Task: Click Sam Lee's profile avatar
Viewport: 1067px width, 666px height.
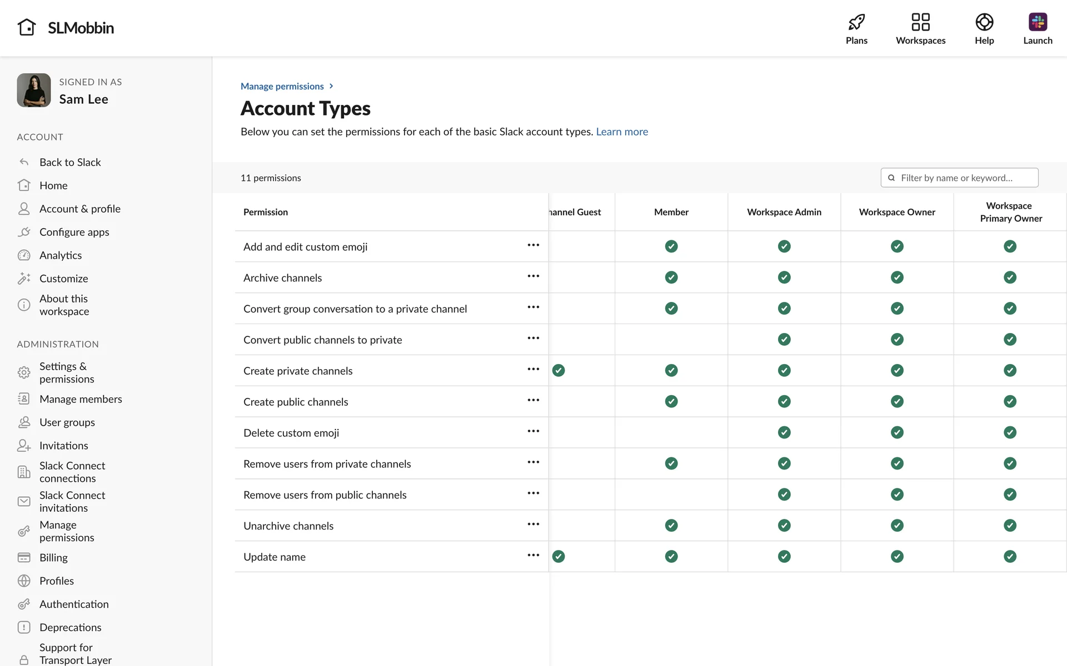Action: (34, 90)
